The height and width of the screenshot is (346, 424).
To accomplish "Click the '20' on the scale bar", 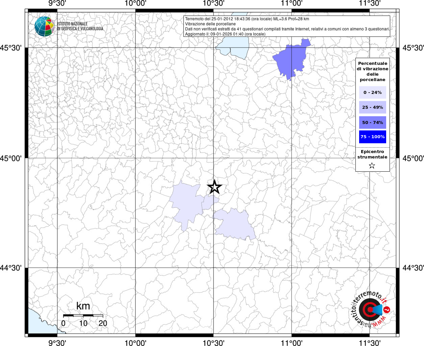I will click(x=103, y=323).
